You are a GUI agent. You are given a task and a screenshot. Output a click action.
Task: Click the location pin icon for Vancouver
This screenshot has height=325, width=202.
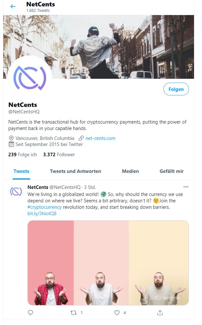(11, 138)
